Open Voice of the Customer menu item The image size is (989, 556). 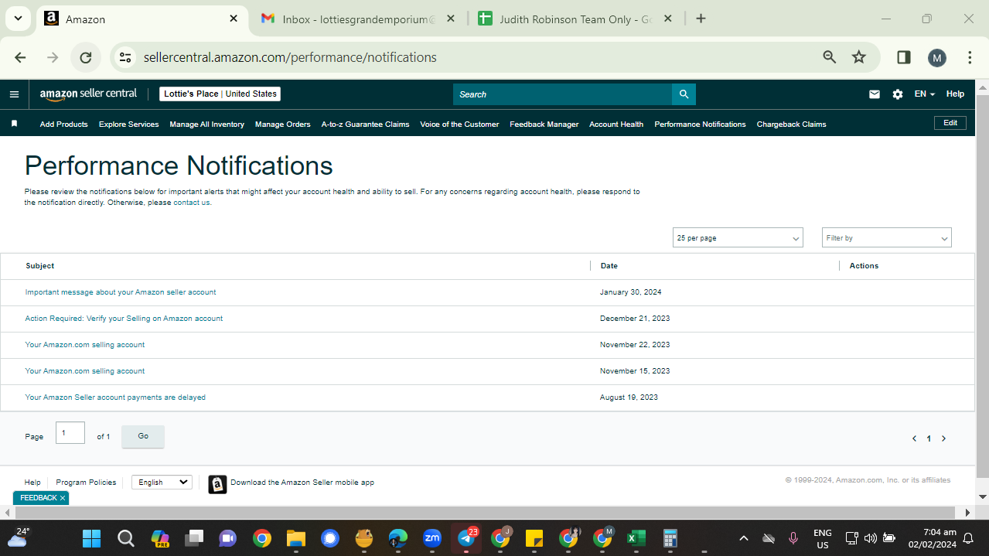459,124
